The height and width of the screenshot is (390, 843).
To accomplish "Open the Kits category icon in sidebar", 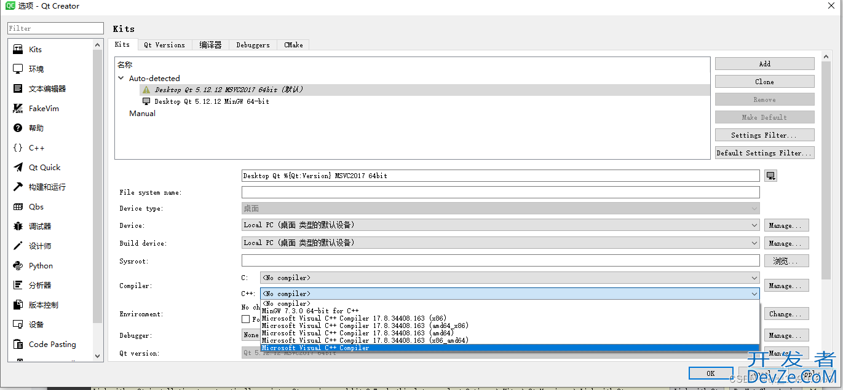I will [18, 50].
